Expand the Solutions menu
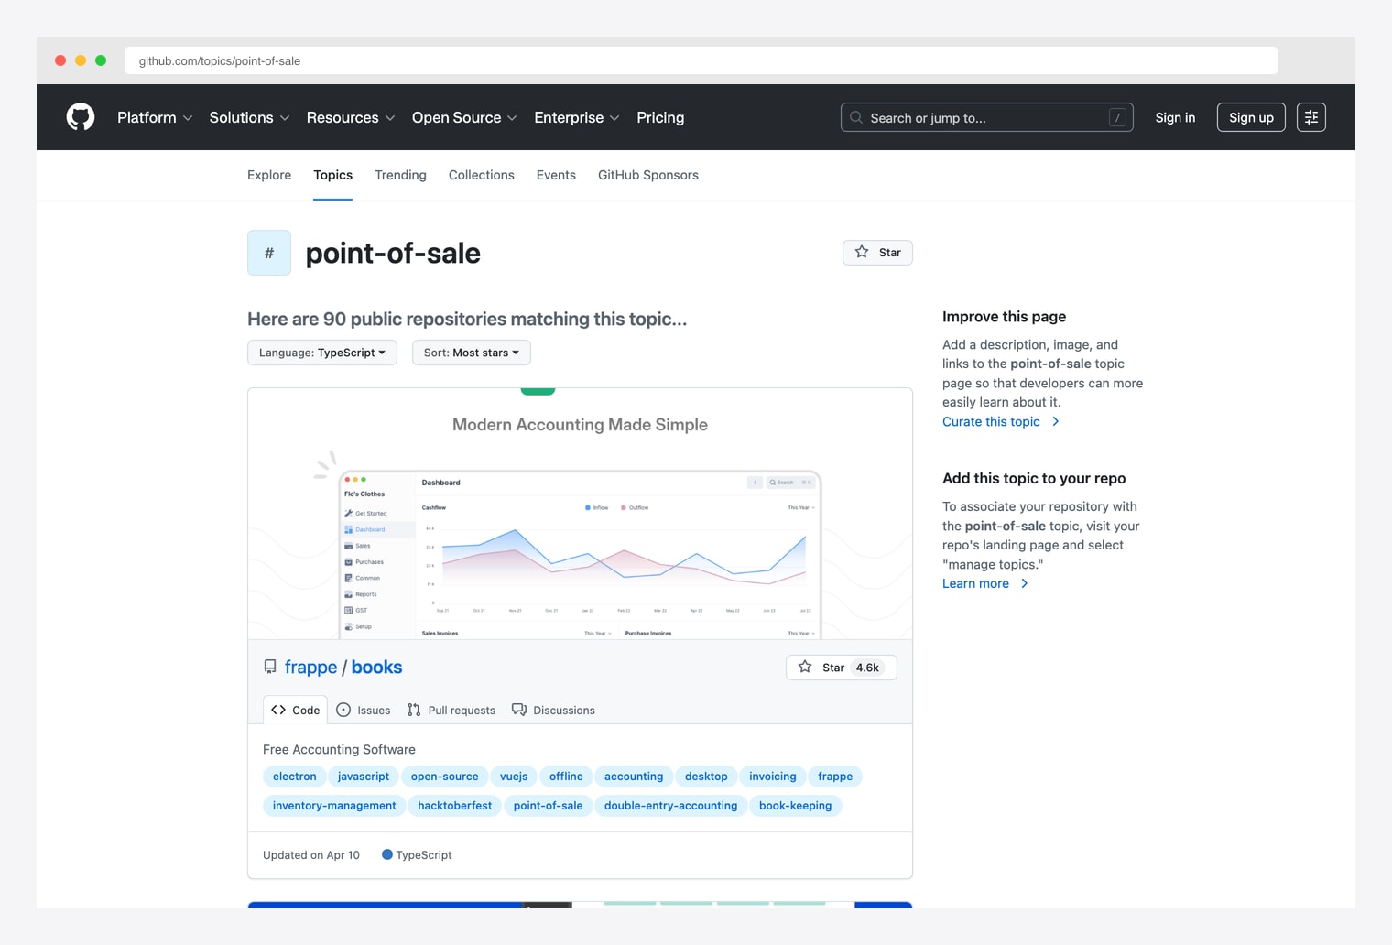This screenshot has width=1392, height=945. pos(249,117)
